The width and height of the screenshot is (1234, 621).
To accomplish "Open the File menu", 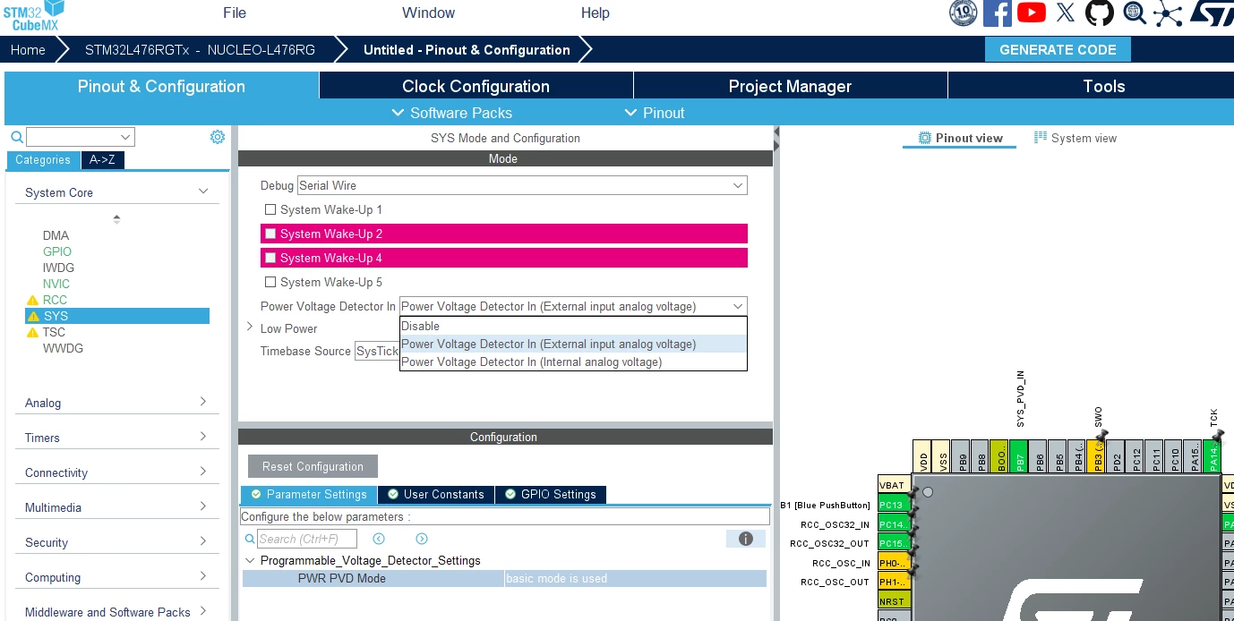I will 235,13.
